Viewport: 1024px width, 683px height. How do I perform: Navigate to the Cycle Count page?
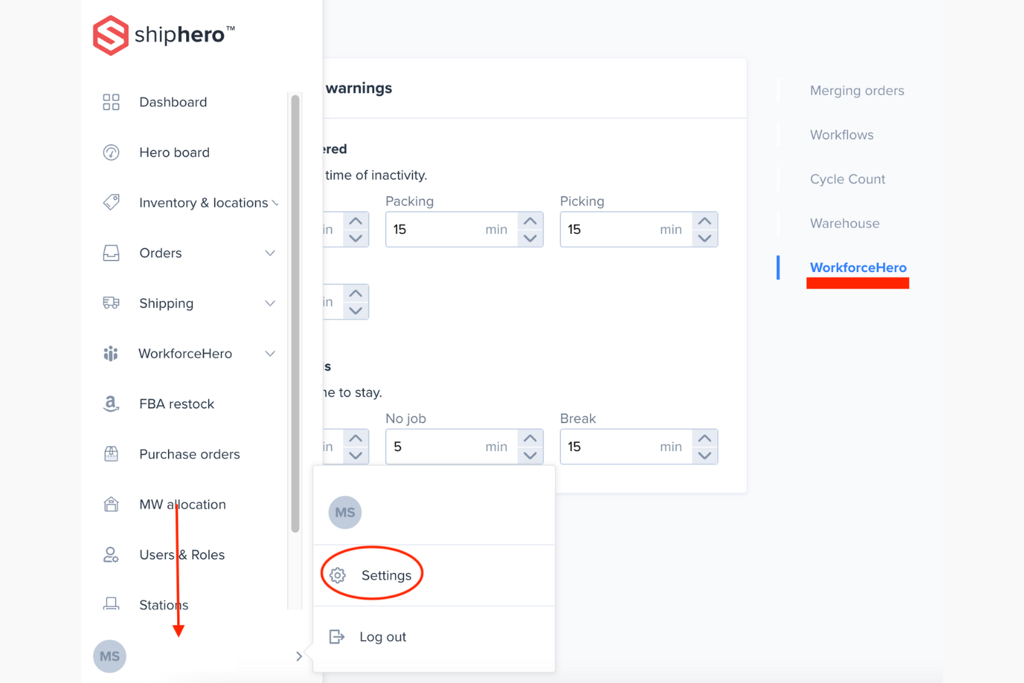click(847, 179)
